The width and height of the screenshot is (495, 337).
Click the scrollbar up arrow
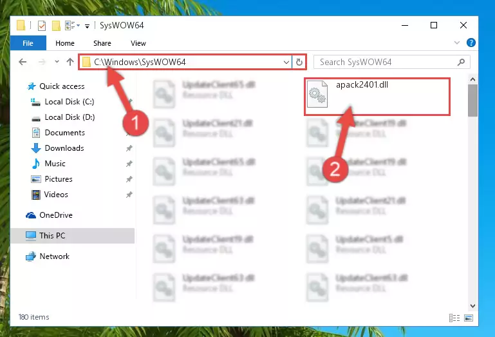(x=472, y=79)
